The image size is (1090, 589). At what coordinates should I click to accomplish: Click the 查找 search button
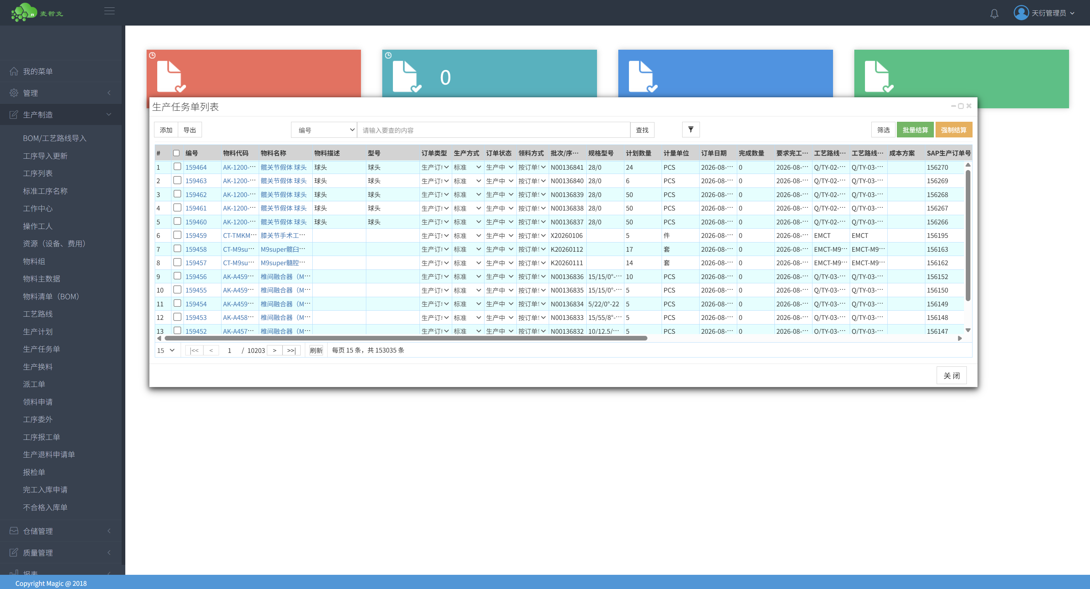[642, 130]
